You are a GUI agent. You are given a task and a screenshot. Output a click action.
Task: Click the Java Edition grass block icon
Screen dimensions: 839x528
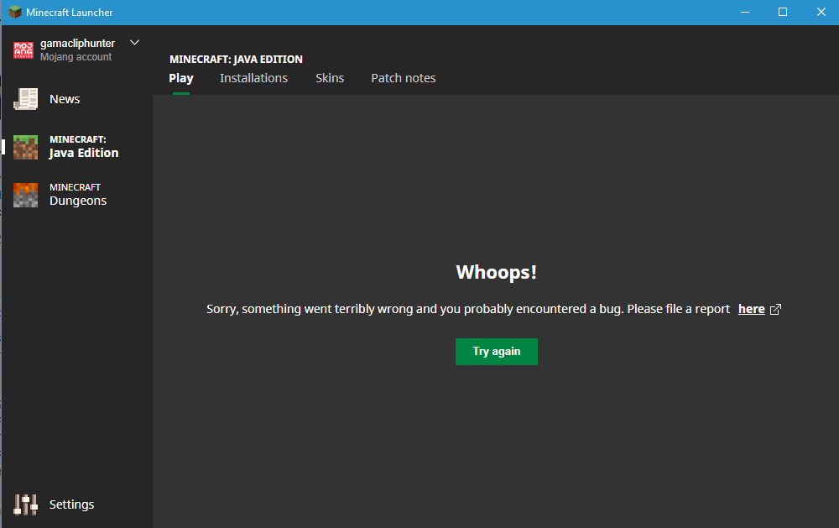(x=25, y=147)
